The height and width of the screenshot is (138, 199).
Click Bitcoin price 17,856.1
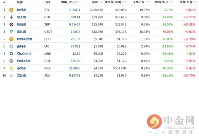(x=74, y=10)
